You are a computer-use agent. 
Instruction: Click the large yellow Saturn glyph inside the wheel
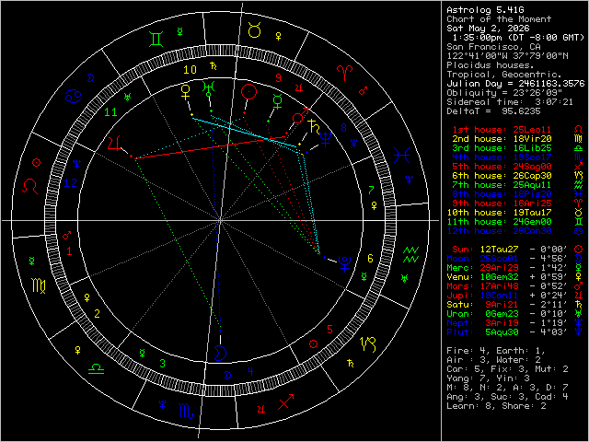[x=313, y=127]
